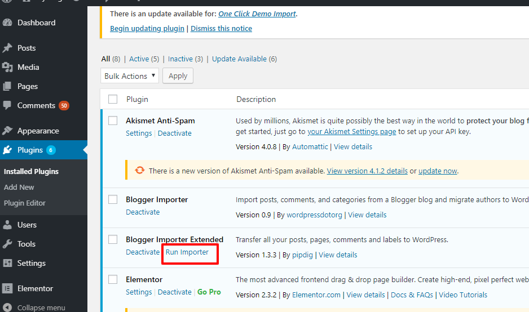Check the Blogger Importer Extended checkbox

coord(113,239)
